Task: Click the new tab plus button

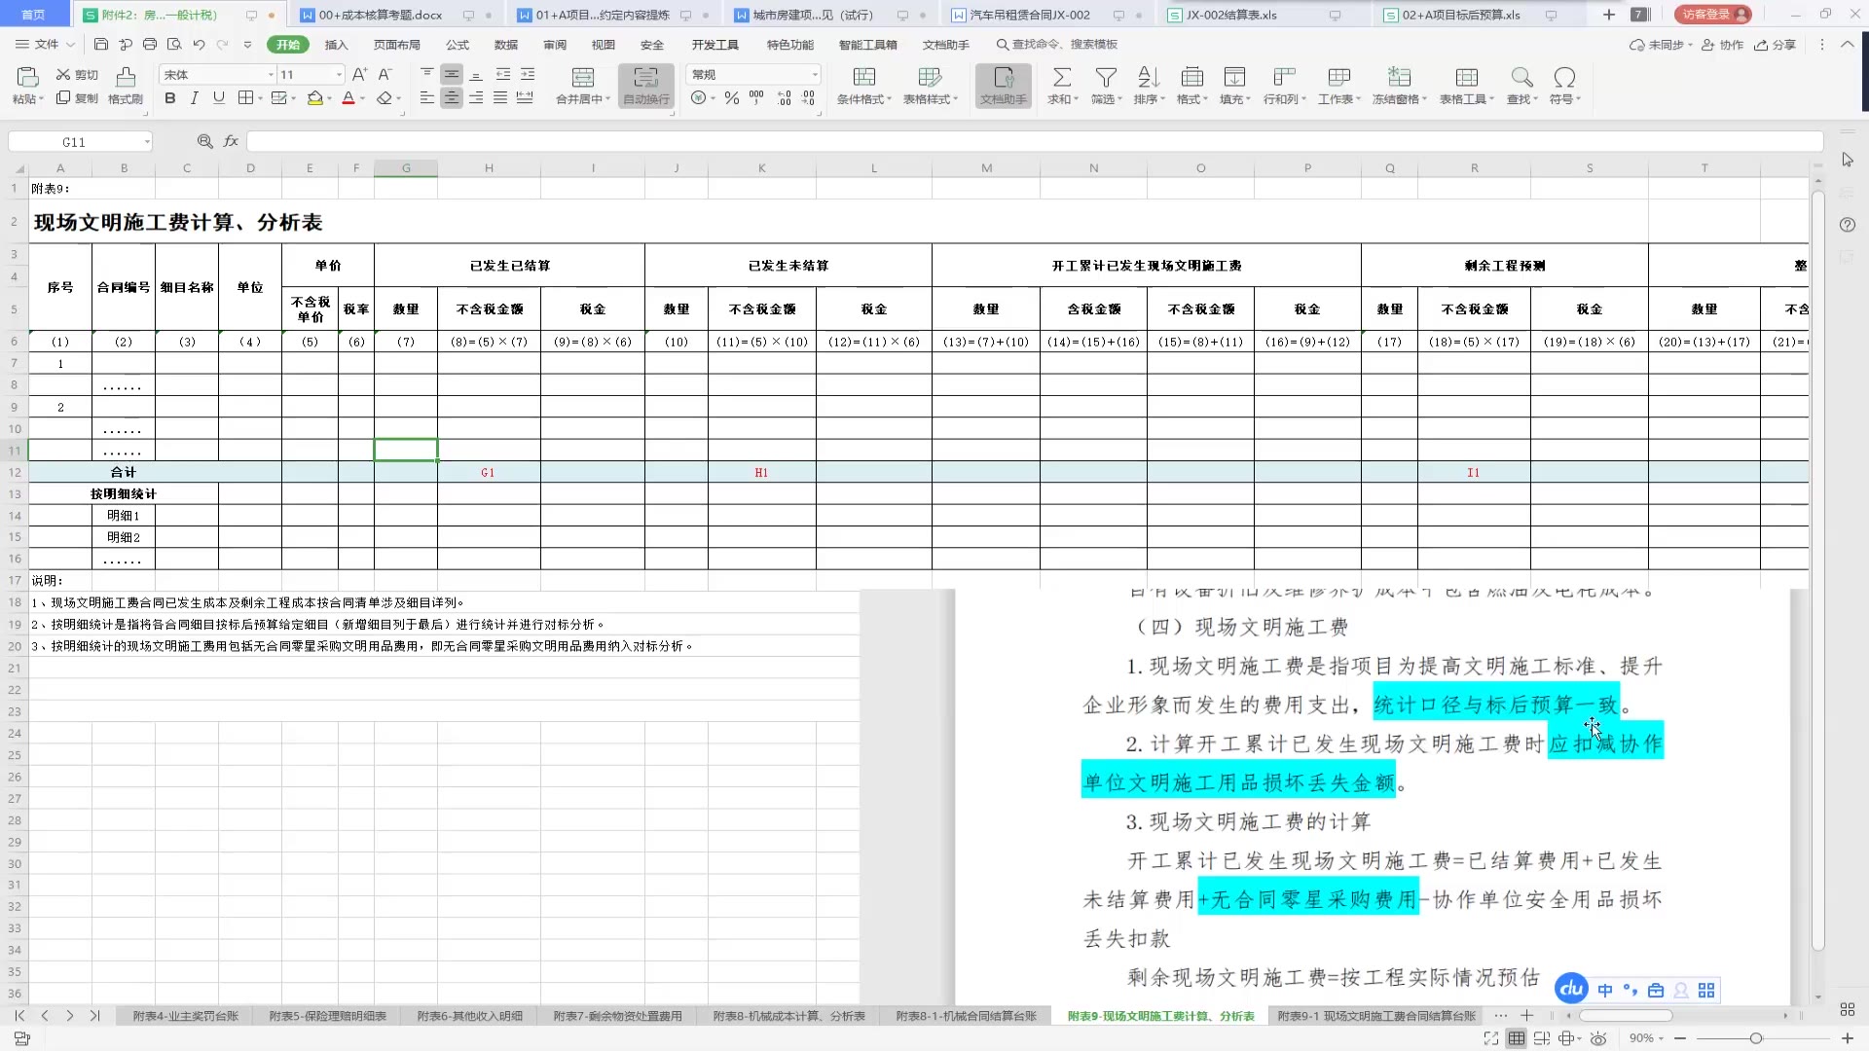Action: coord(1609,15)
